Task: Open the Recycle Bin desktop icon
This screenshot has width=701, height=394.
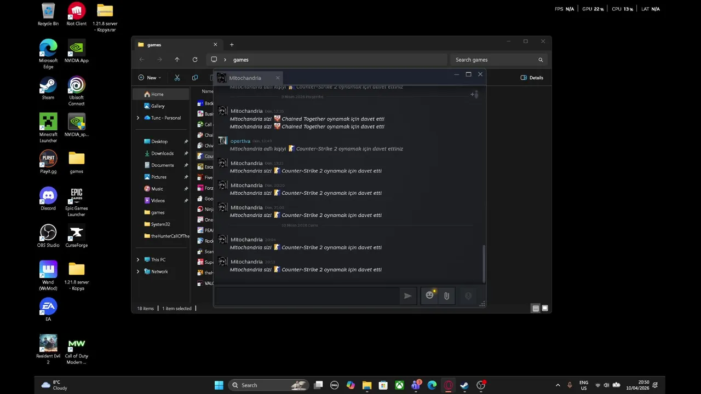Action: click(48, 15)
